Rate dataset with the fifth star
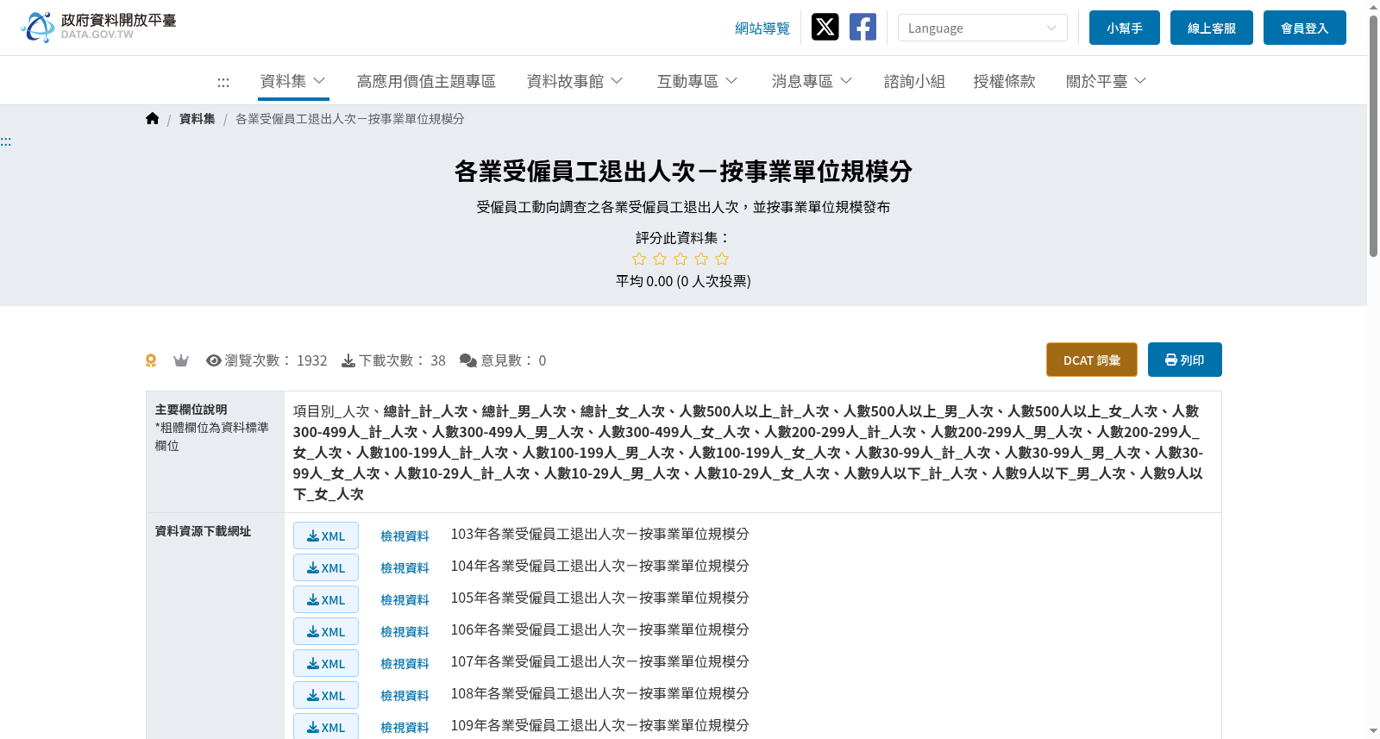 click(722, 259)
